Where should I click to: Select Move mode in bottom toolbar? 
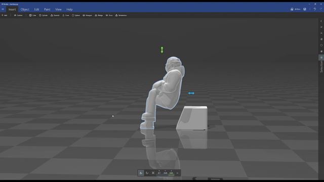point(141,173)
